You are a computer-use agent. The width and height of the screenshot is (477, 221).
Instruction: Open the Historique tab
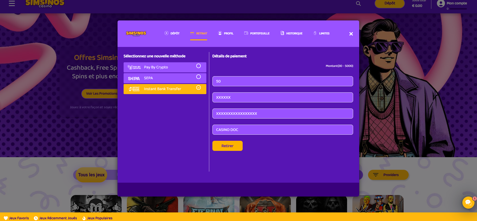(292, 33)
